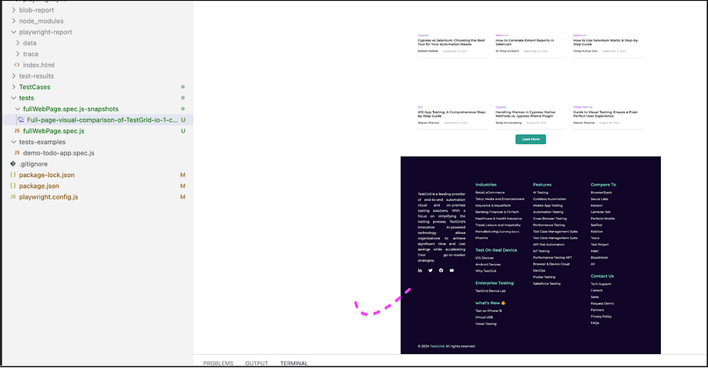Click the BrowserStack footer link
Viewport: 708px width, 368px height.
tap(601, 192)
